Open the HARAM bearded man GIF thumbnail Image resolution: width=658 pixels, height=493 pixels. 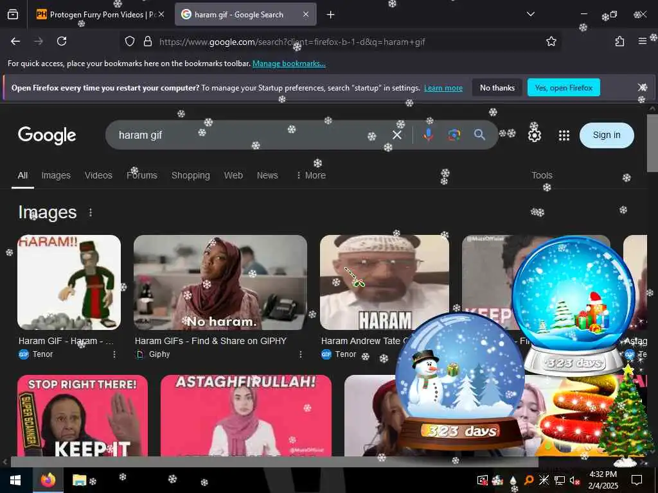[x=384, y=282]
